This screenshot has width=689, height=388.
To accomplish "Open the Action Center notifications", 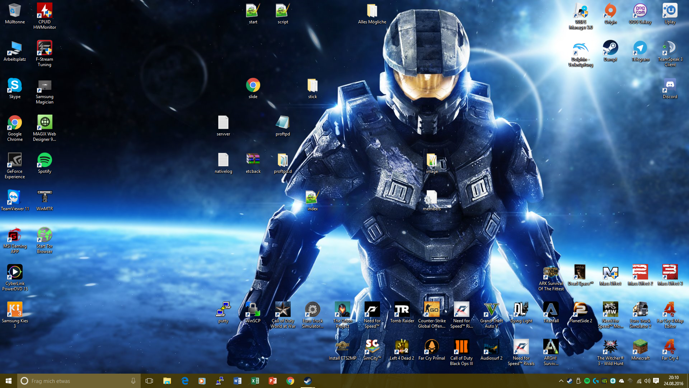I will pyautogui.click(x=656, y=381).
